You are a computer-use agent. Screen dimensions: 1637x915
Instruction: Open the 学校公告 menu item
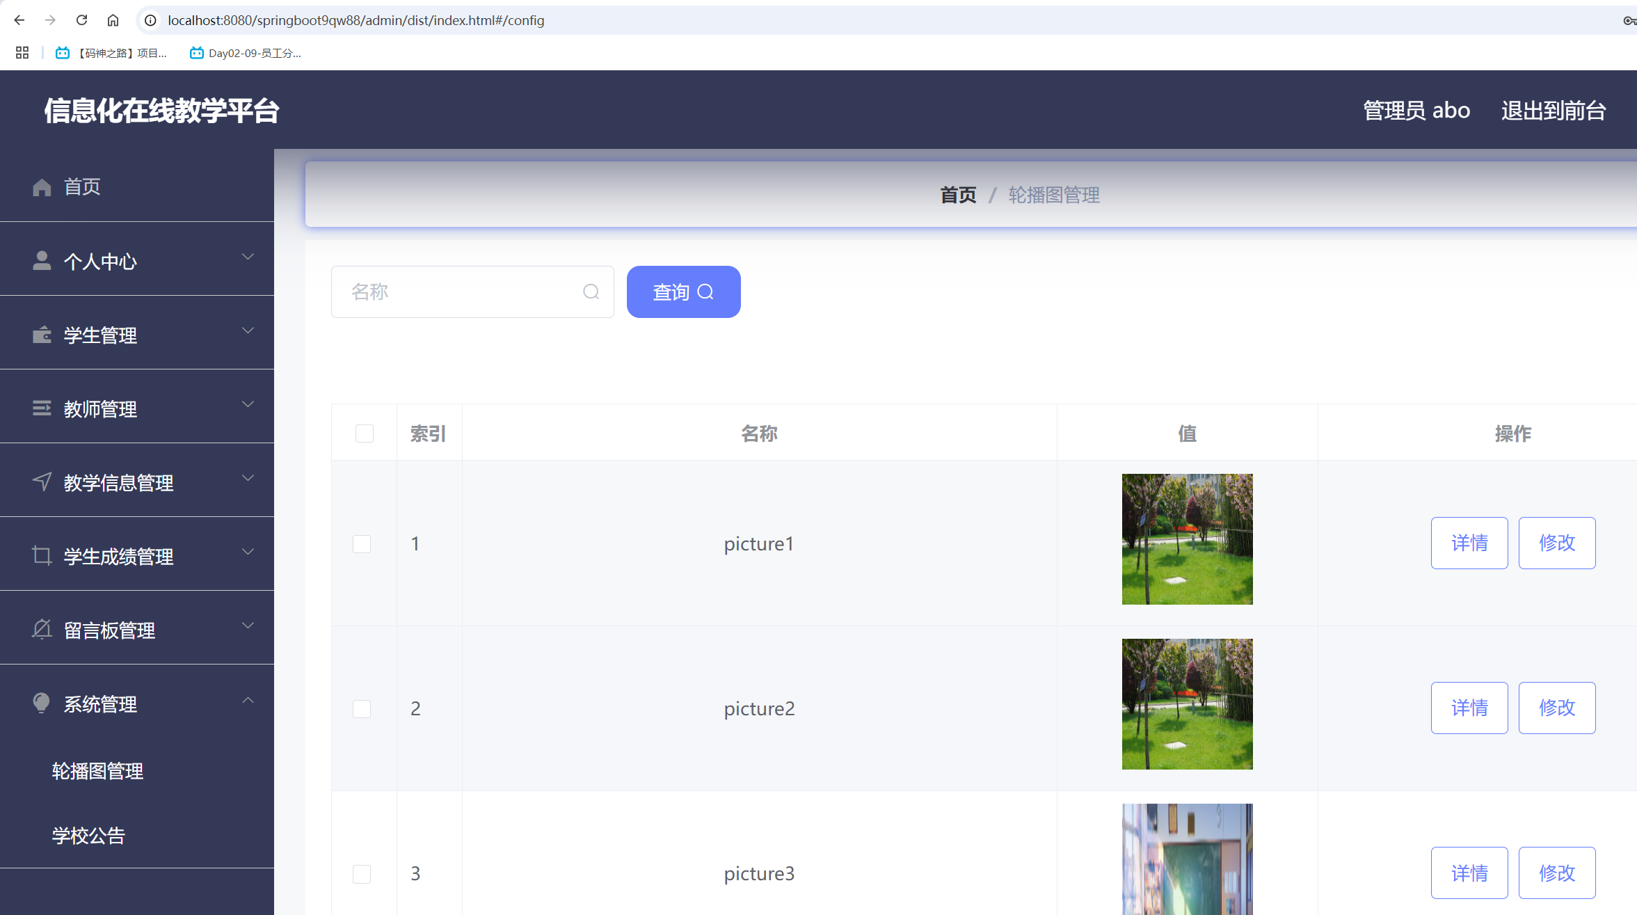(x=88, y=836)
